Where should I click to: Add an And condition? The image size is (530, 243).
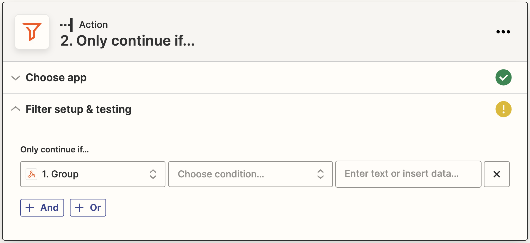[x=42, y=208]
